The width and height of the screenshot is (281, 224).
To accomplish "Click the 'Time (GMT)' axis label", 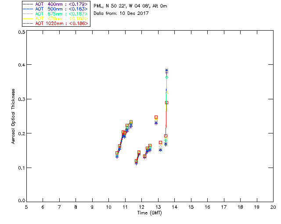I will 149,213.
